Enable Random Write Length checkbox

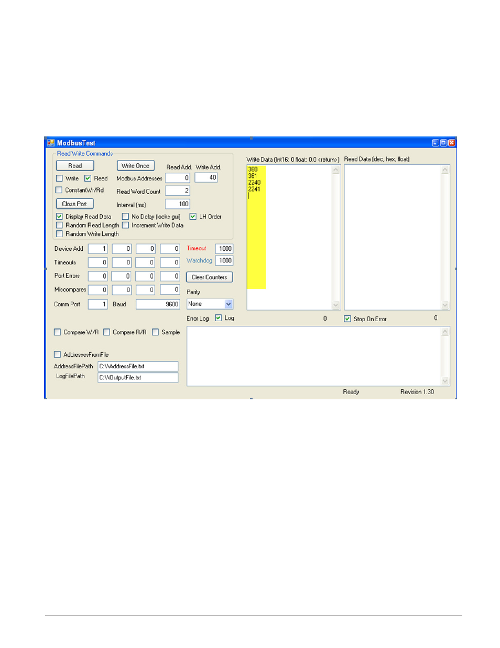59,234
